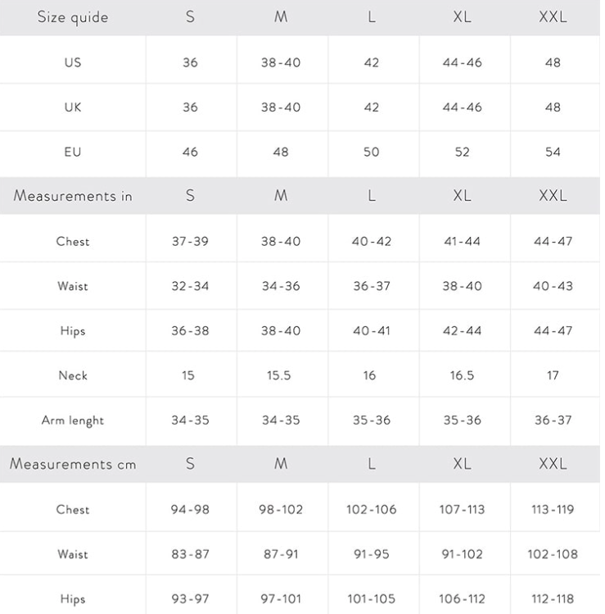Click waist cm 91-102 for size XL
Viewport: 605px width, 614px height.
[462, 553]
